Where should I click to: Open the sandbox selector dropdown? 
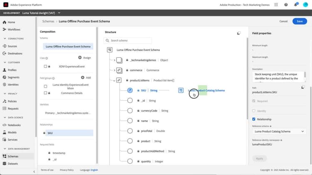(x=59, y=13)
